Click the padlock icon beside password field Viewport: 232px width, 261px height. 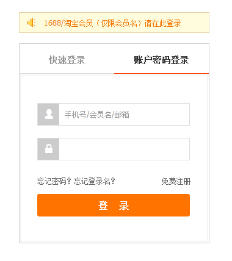click(49, 149)
